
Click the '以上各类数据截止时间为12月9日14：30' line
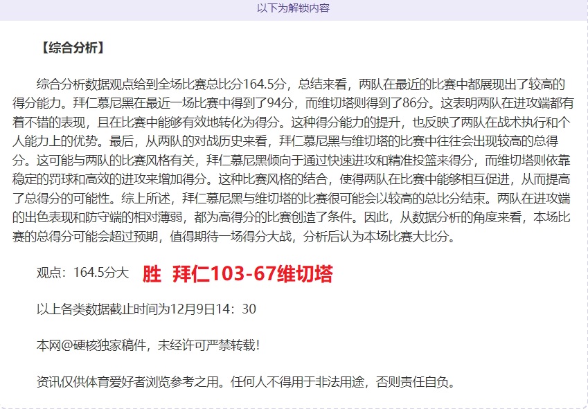(146, 309)
